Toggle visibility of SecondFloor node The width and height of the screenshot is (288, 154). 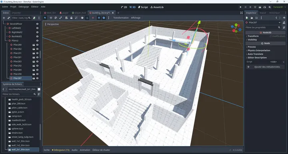pyautogui.click(x=37, y=24)
